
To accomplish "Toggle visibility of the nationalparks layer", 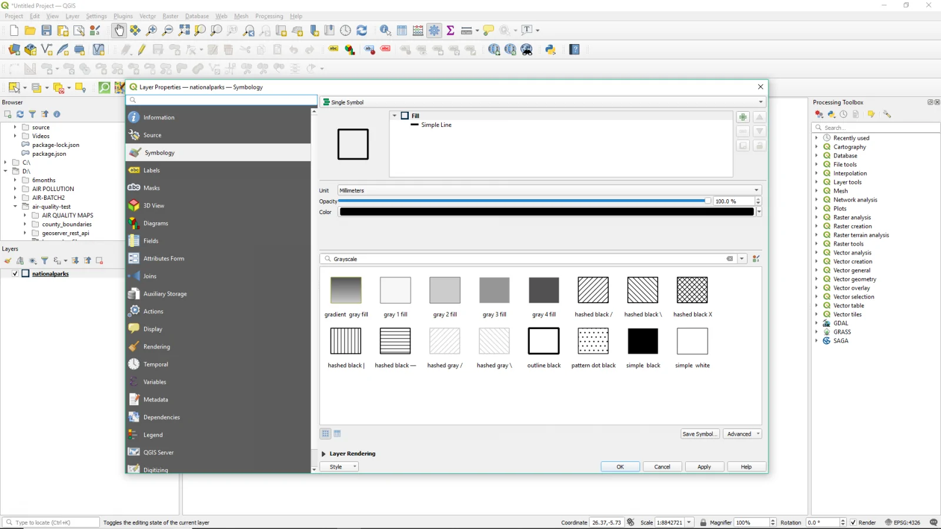I will coord(15,273).
